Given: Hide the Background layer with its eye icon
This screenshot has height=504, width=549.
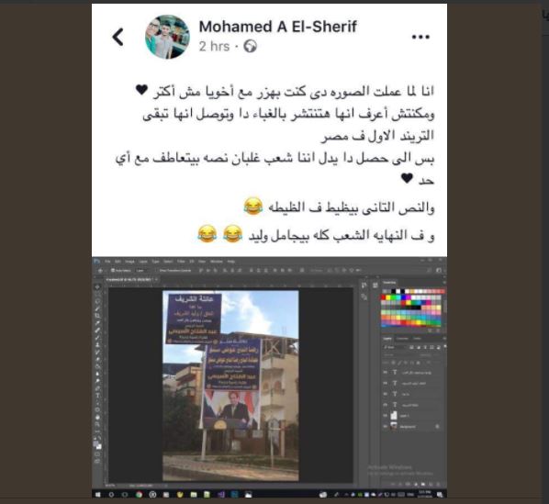Looking at the screenshot, I should 386,426.
